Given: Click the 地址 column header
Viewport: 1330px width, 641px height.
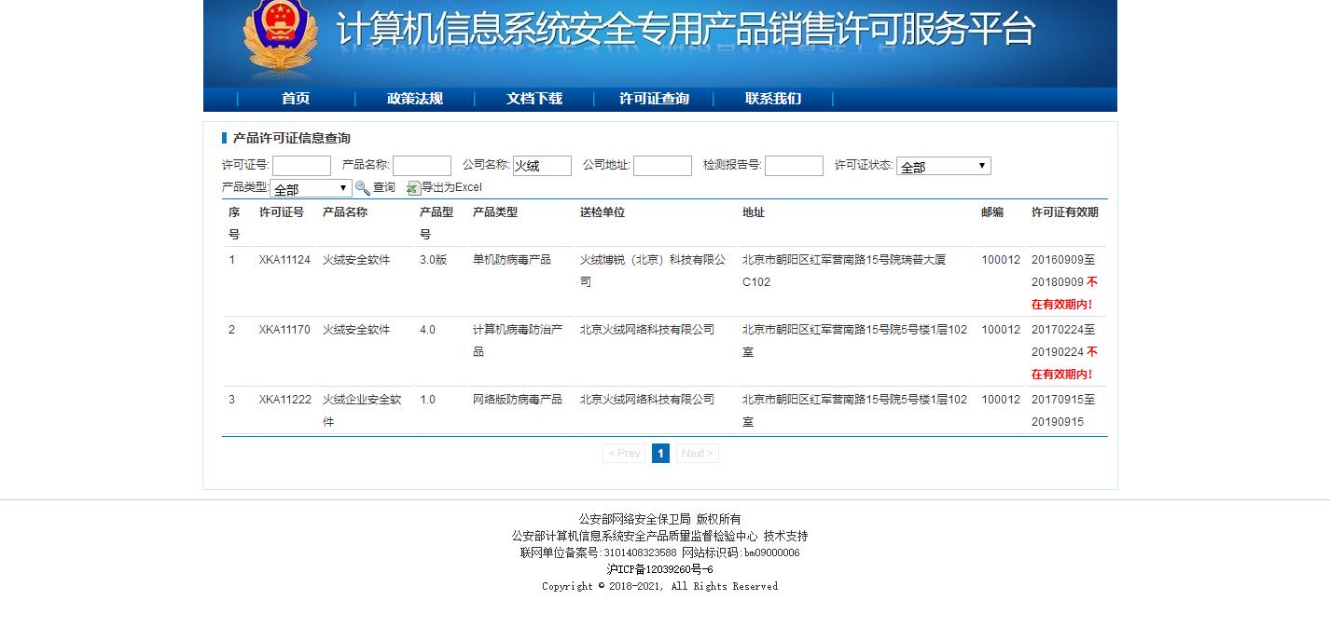Looking at the screenshot, I should pos(754,212).
